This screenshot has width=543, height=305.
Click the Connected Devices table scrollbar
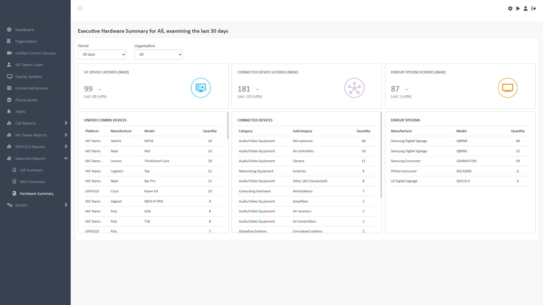click(x=381, y=155)
